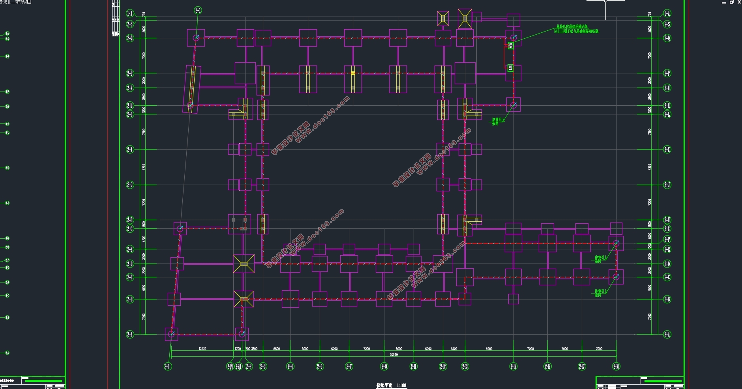Select the 2-1 bubble above the plan
The width and height of the screenshot is (742, 389).
[198, 10]
